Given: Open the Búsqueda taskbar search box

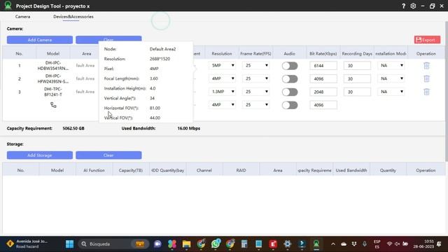Looking at the screenshot, I should [x=113, y=244].
